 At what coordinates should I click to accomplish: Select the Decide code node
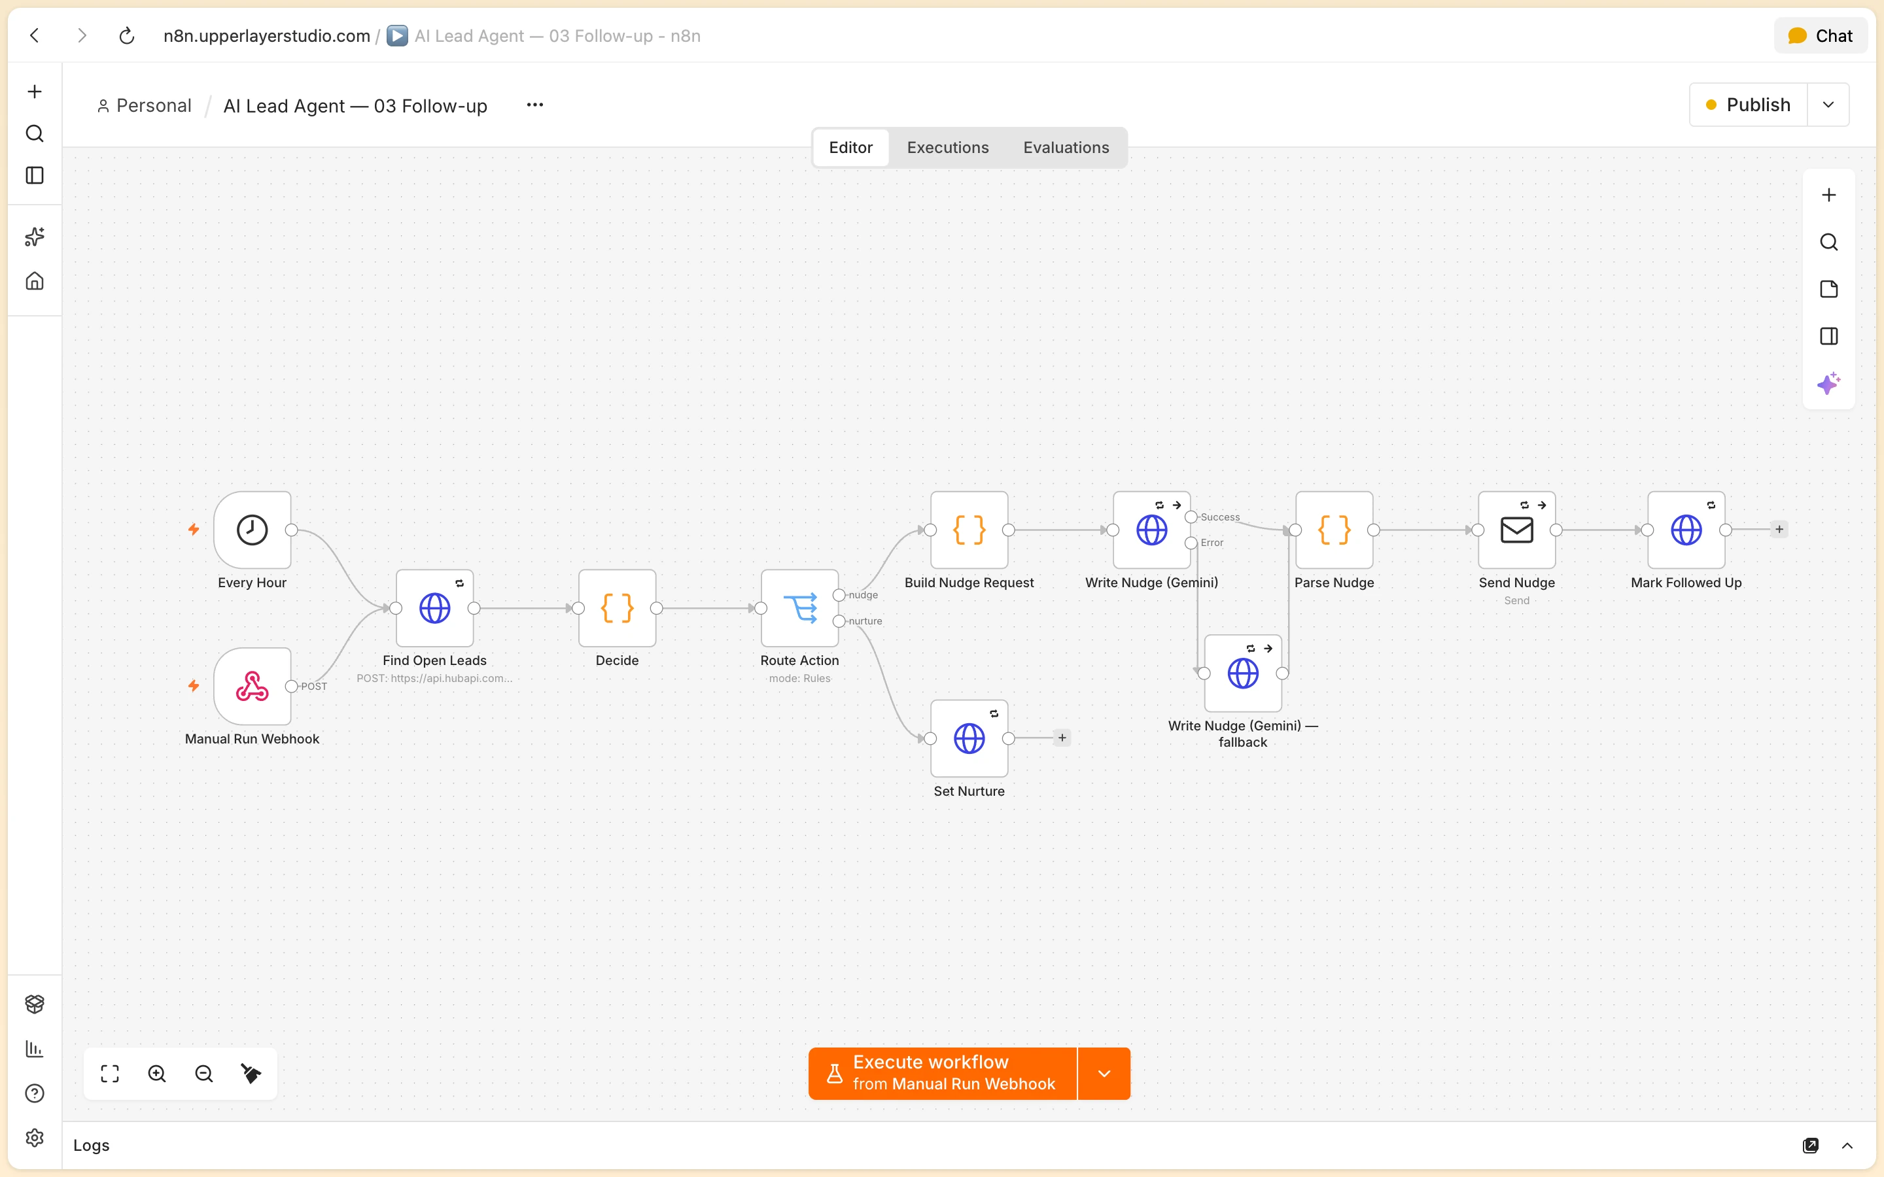[618, 608]
